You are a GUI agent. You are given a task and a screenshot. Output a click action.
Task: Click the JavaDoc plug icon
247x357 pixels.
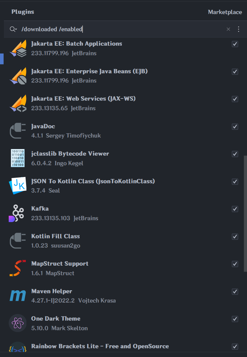(18, 131)
